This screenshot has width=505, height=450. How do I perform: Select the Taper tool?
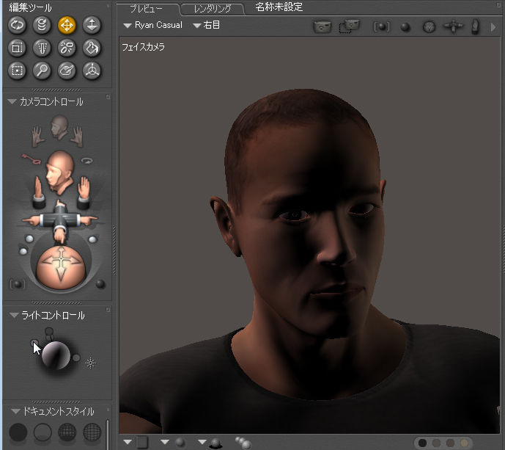42,48
